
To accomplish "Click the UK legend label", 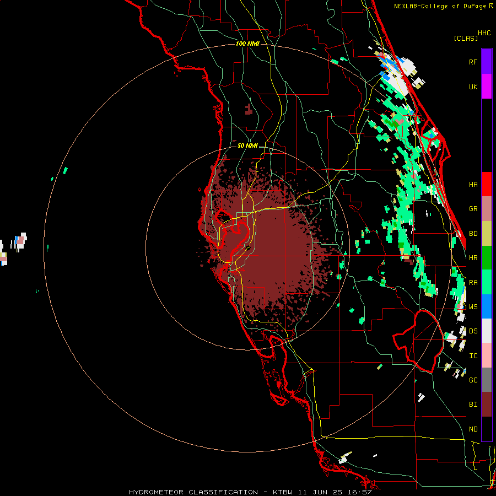I will [473, 87].
